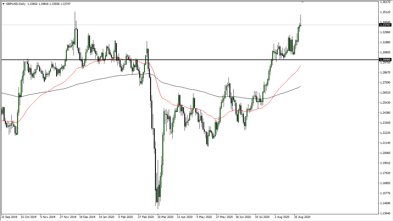Click the bid price 1.33652 in header
This screenshot has width=393, height=221.
tap(32, 3)
